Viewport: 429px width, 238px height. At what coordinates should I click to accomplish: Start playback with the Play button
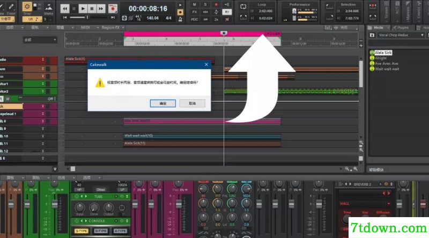click(83, 9)
